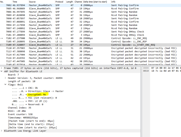Expand Bluetooth Low Energy Link Layer section
The height and width of the screenshot is (137, 181).
(x=2, y=130)
